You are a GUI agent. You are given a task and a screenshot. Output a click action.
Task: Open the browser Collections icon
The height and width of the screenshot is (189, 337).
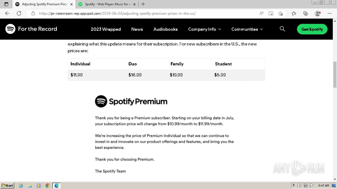305,13
